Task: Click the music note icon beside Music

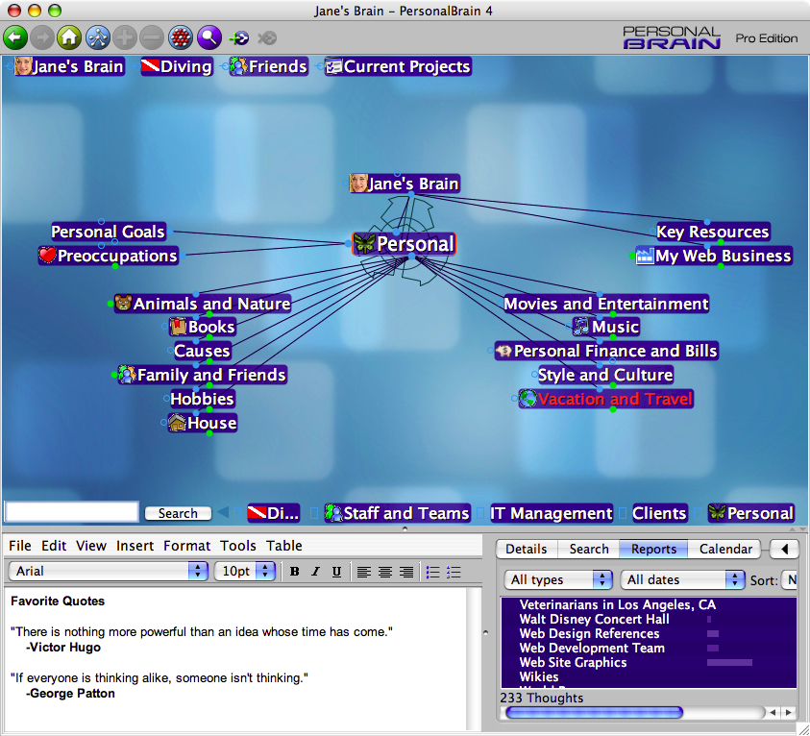Action: pyautogui.click(x=581, y=327)
